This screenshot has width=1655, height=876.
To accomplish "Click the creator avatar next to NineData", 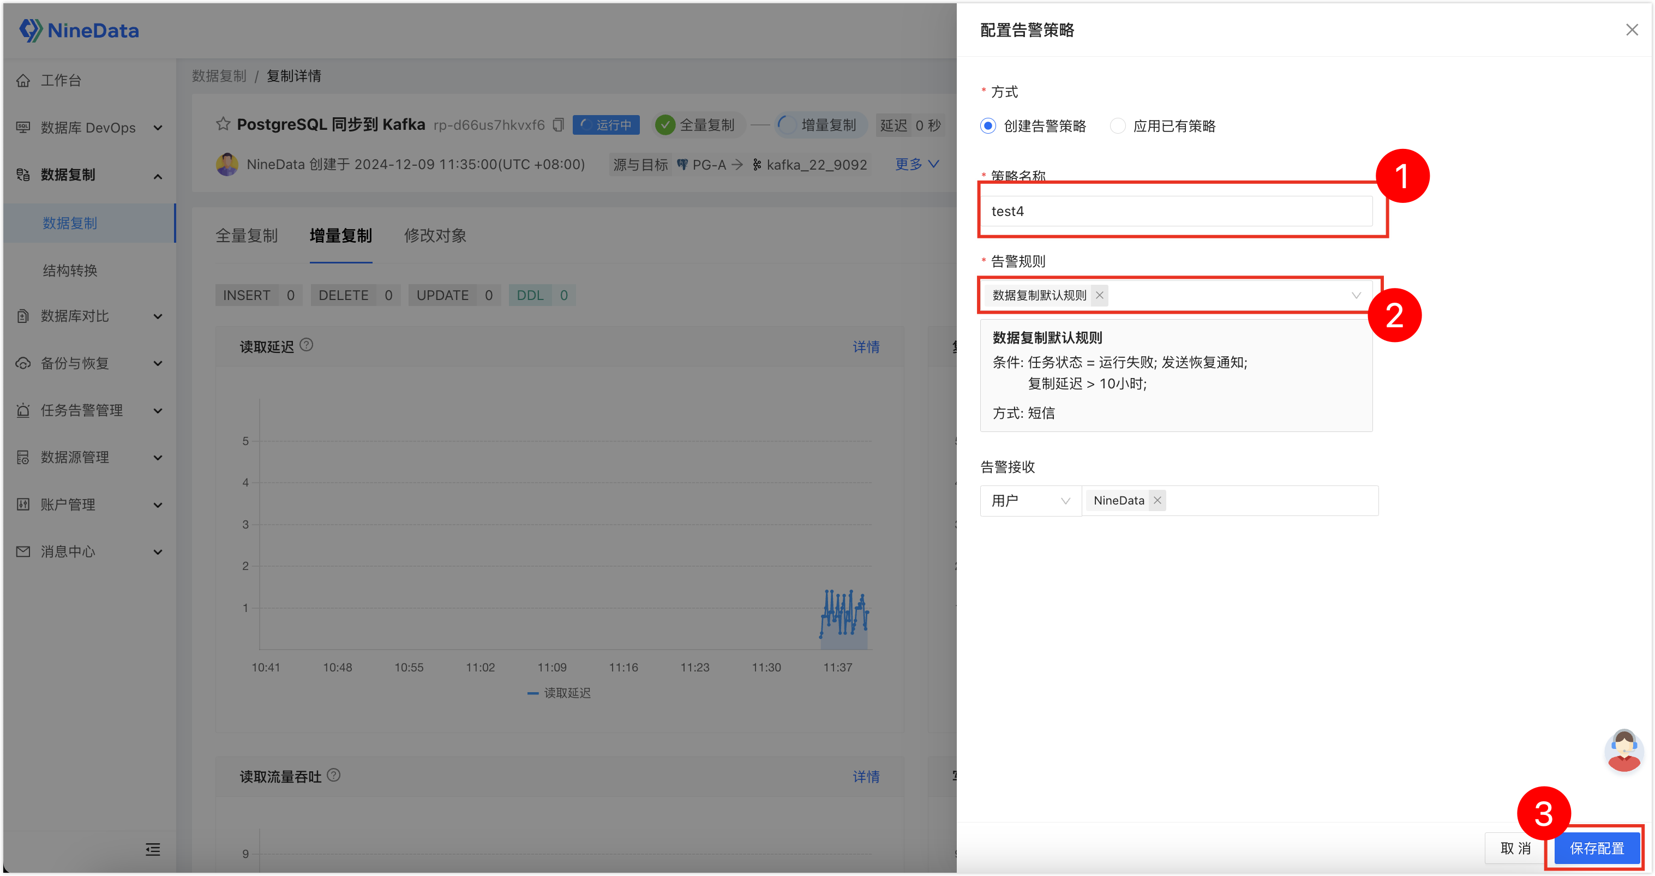I will click(x=227, y=164).
